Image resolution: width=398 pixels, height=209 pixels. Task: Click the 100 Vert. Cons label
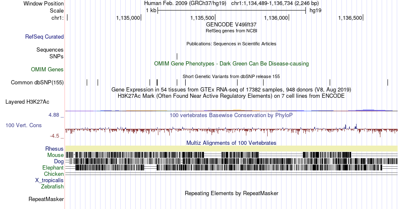click(x=23, y=125)
